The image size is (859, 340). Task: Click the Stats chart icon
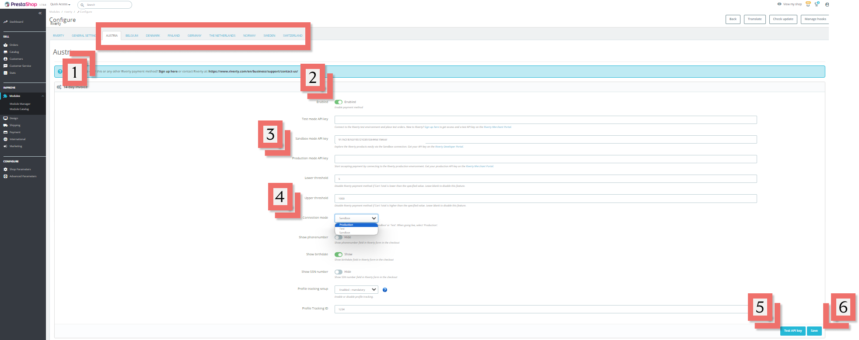(5, 73)
